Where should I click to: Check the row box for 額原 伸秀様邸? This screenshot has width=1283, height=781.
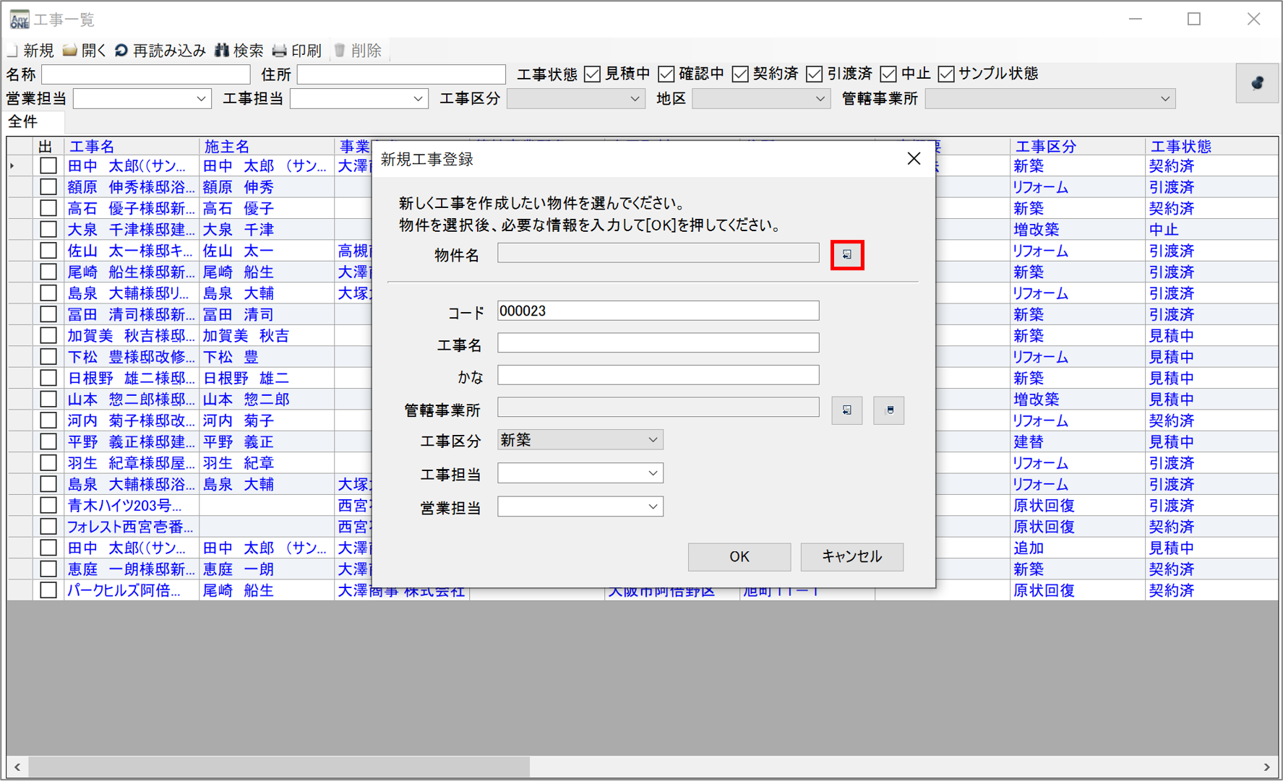click(48, 187)
